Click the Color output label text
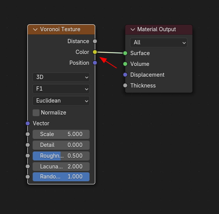 [x=82, y=52]
